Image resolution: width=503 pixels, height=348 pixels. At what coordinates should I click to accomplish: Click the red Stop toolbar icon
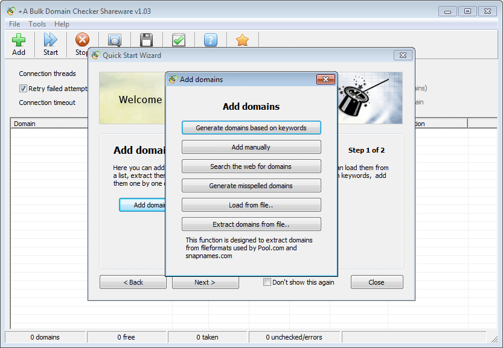(x=82, y=40)
